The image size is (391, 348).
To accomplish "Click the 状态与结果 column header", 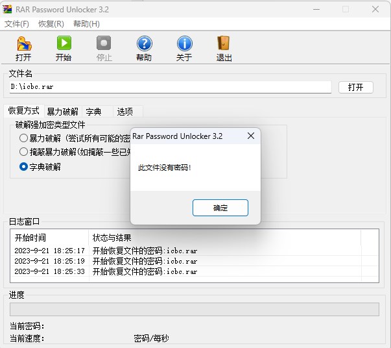I will [224, 238].
